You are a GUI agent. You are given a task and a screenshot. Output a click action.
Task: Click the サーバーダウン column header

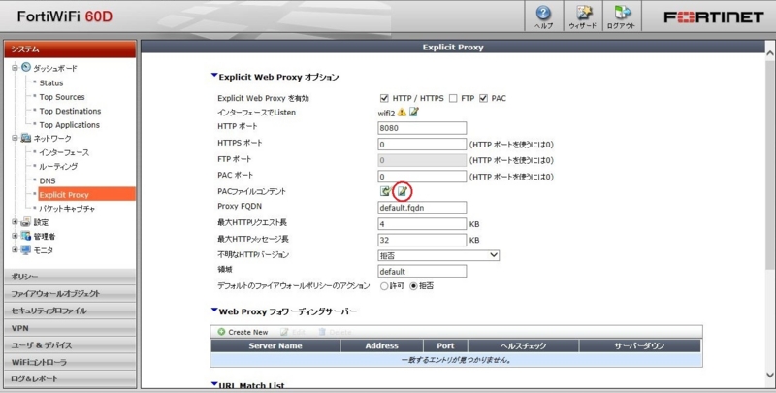(640, 345)
